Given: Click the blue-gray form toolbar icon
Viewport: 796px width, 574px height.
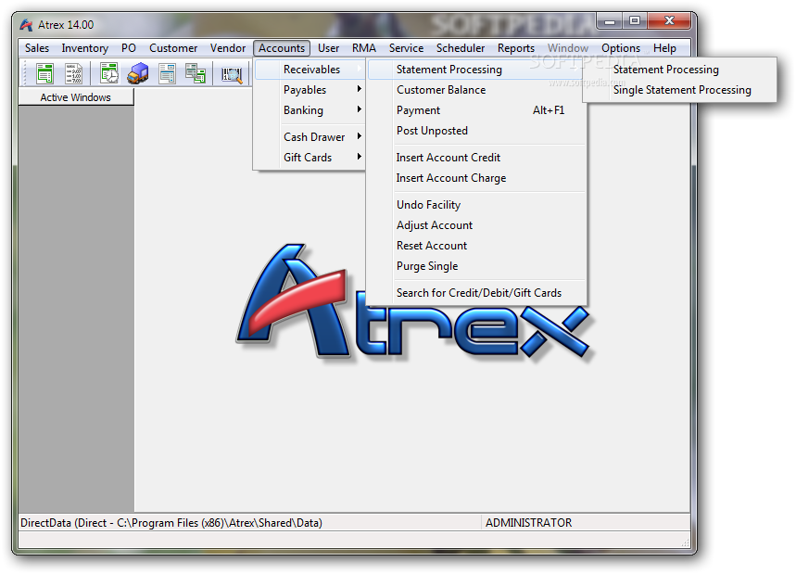Looking at the screenshot, I should click(167, 73).
